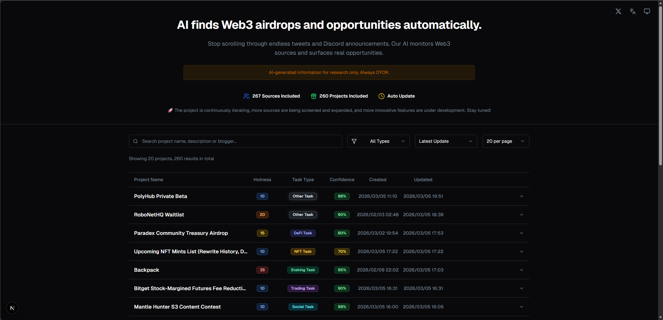Expand the Mantle Hunter S3 Content Contest row
This screenshot has width=663, height=320.
point(521,307)
